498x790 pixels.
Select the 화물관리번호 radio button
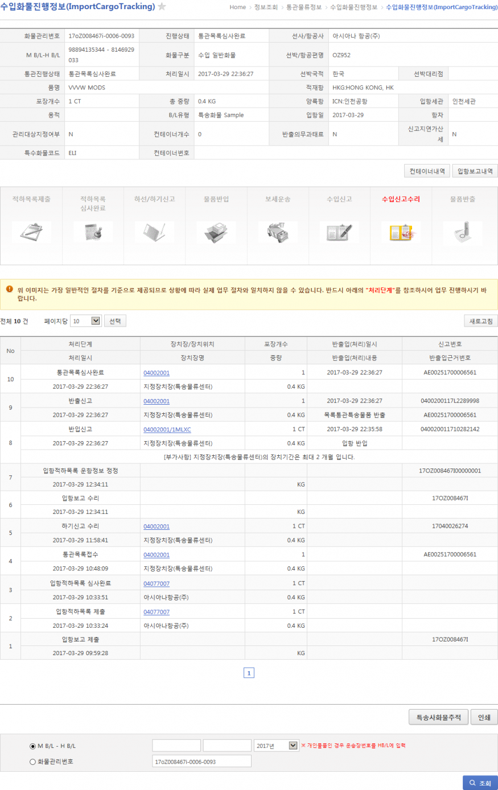[x=32, y=762]
